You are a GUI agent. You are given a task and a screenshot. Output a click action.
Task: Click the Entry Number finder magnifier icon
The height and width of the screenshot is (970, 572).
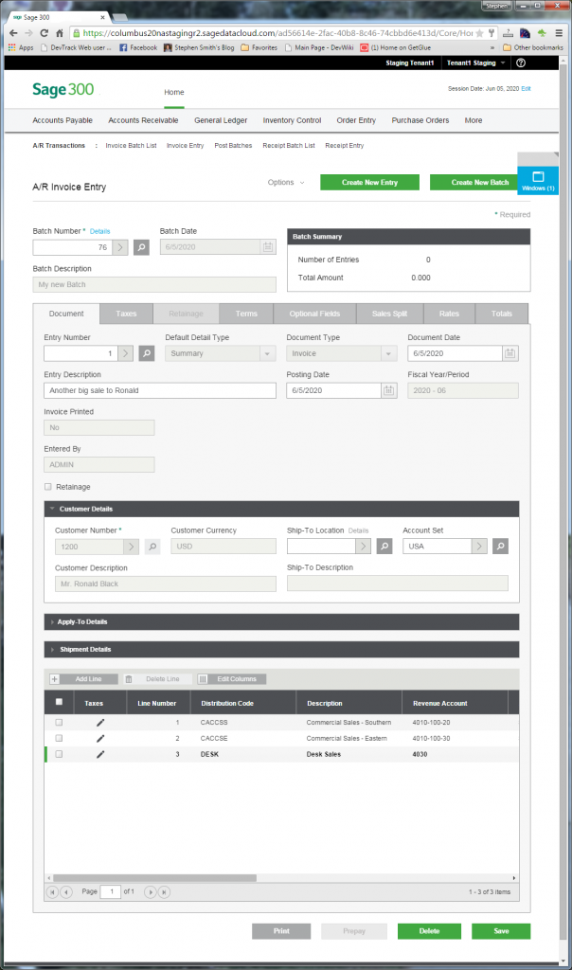pyautogui.click(x=147, y=353)
